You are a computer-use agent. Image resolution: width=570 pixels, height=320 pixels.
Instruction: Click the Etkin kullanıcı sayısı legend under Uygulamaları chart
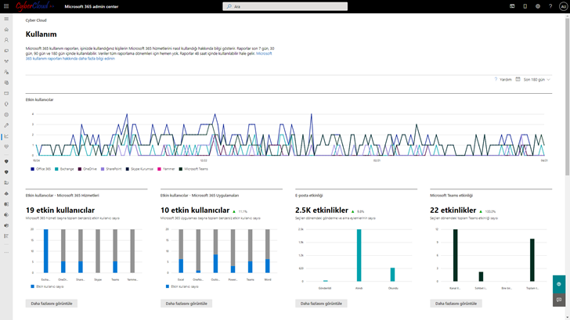[182, 286]
